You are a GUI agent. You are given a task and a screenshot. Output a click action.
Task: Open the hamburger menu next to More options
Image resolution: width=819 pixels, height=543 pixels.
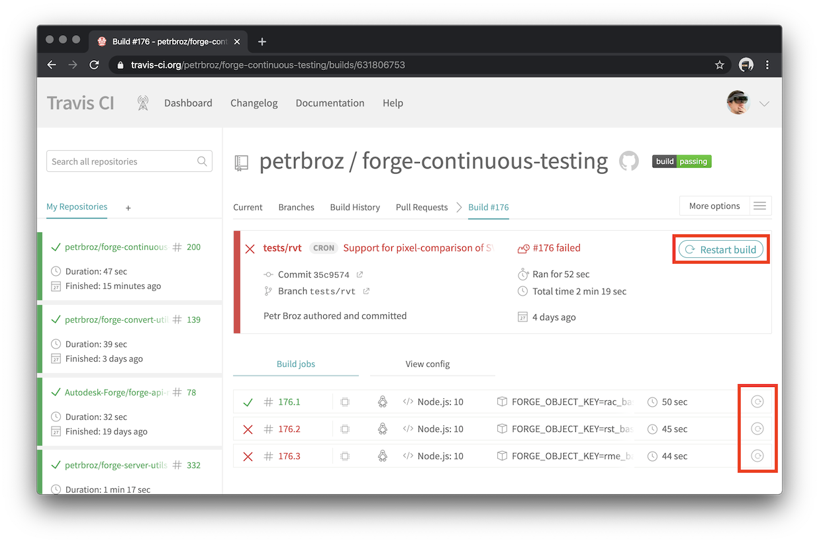[x=760, y=206]
